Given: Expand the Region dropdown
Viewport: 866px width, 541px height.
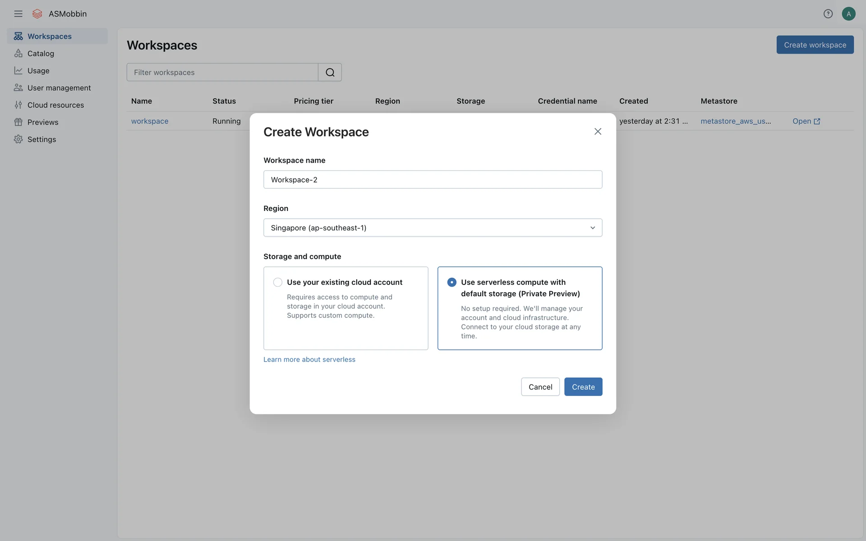Looking at the screenshot, I should pos(433,228).
